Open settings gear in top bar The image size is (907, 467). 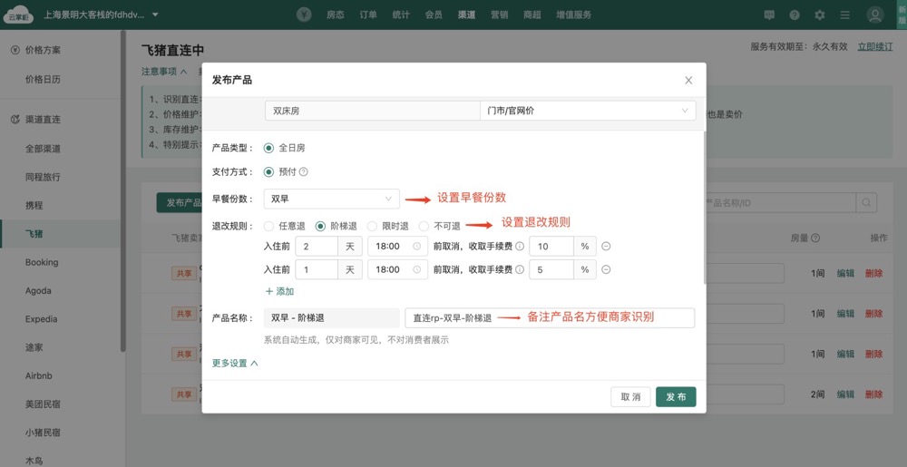820,15
